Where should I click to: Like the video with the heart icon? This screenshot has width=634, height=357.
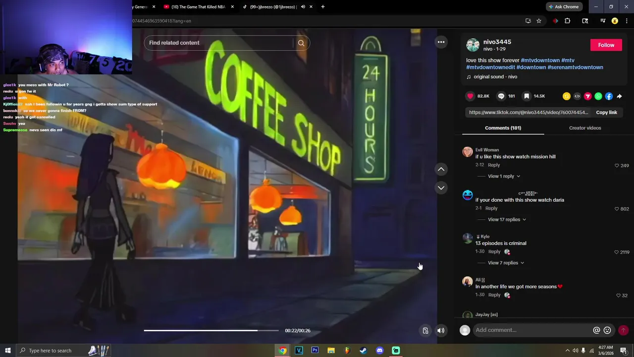470,96
